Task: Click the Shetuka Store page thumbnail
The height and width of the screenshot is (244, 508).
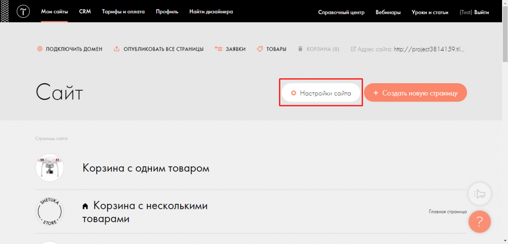Action: [x=50, y=212]
